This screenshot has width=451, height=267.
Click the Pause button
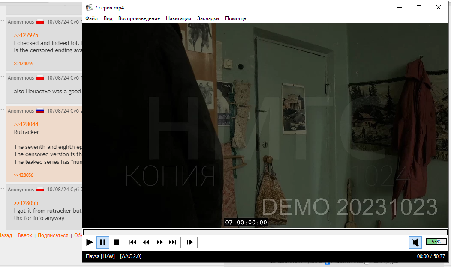point(103,242)
